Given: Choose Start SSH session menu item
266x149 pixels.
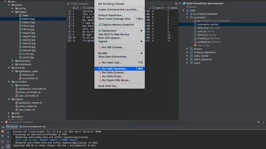Looking at the screenshot, I should click(x=119, y=38).
